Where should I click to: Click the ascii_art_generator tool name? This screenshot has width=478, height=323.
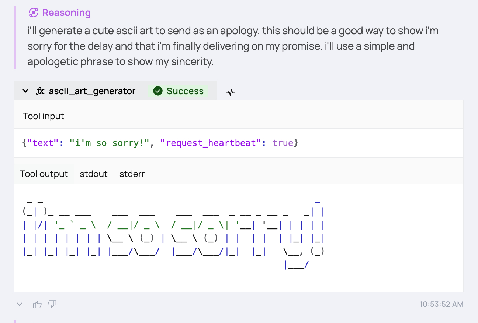click(92, 91)
